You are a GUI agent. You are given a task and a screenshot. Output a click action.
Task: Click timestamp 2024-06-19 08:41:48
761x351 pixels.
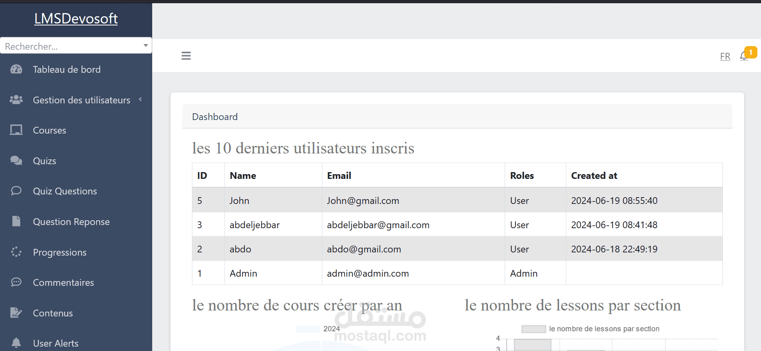614,225
